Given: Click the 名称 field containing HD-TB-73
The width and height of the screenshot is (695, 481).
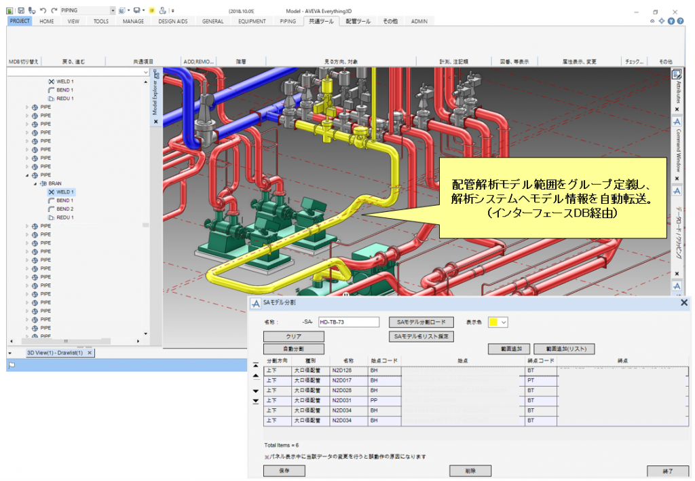Looking at the screenshot, I should point(349,322).
